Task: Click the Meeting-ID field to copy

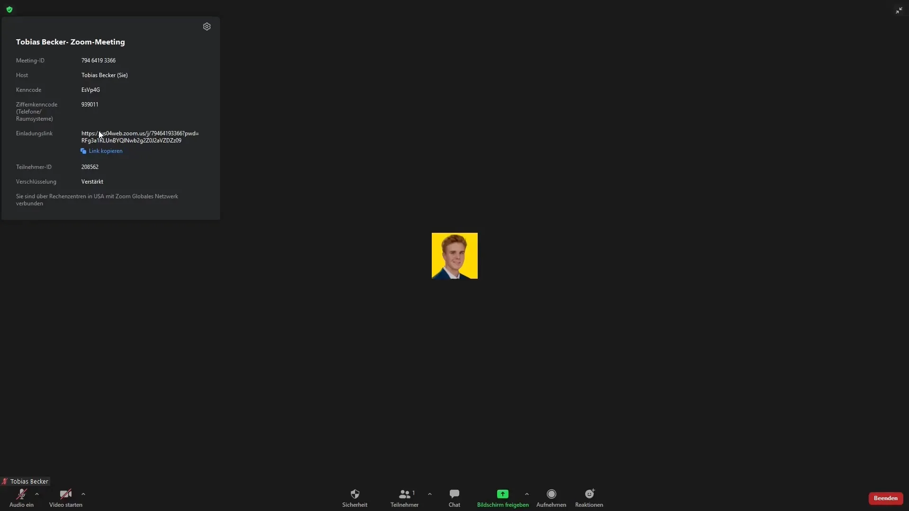Action: [x=98, y=60]
